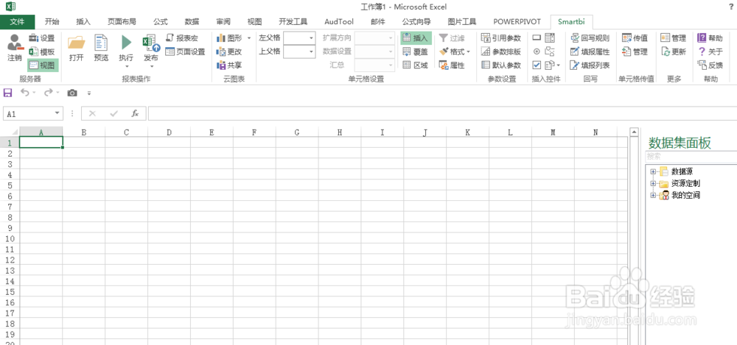Viewport: 737px width, 345px height.
Task: Open 参数排版 parameter layout
Action: (501, 51)
